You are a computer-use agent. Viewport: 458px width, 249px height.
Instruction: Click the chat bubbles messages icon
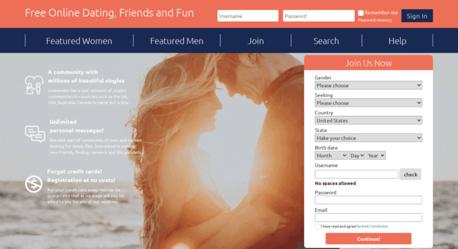click(35, 134)
